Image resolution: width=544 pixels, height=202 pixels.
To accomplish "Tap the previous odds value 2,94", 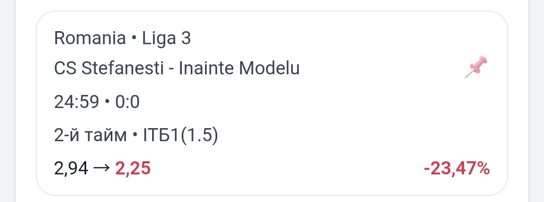I will (x=71, y=169).
